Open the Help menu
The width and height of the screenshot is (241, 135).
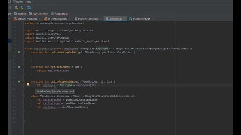point(28,1)
